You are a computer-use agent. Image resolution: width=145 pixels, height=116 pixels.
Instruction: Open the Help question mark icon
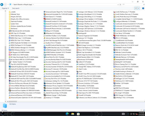(143, 8)
